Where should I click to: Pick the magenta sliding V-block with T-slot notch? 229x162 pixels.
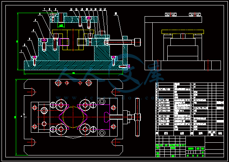coord(93,117)
